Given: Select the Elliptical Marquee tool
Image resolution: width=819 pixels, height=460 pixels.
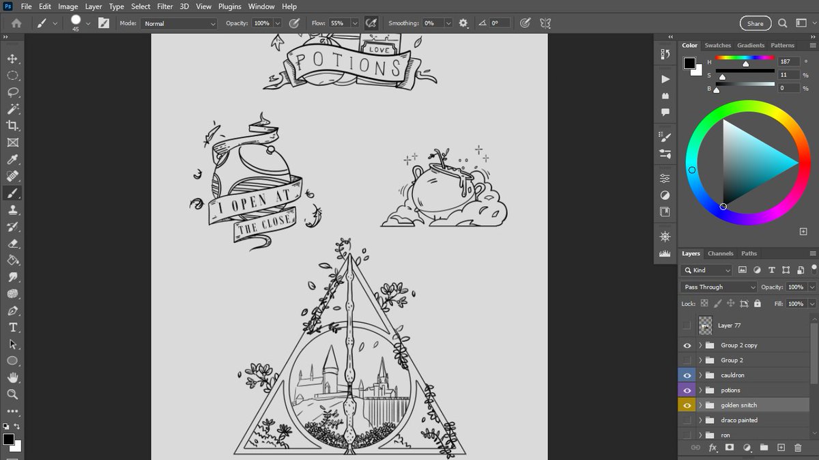Looking at the screenshot, I should point(12,76).
